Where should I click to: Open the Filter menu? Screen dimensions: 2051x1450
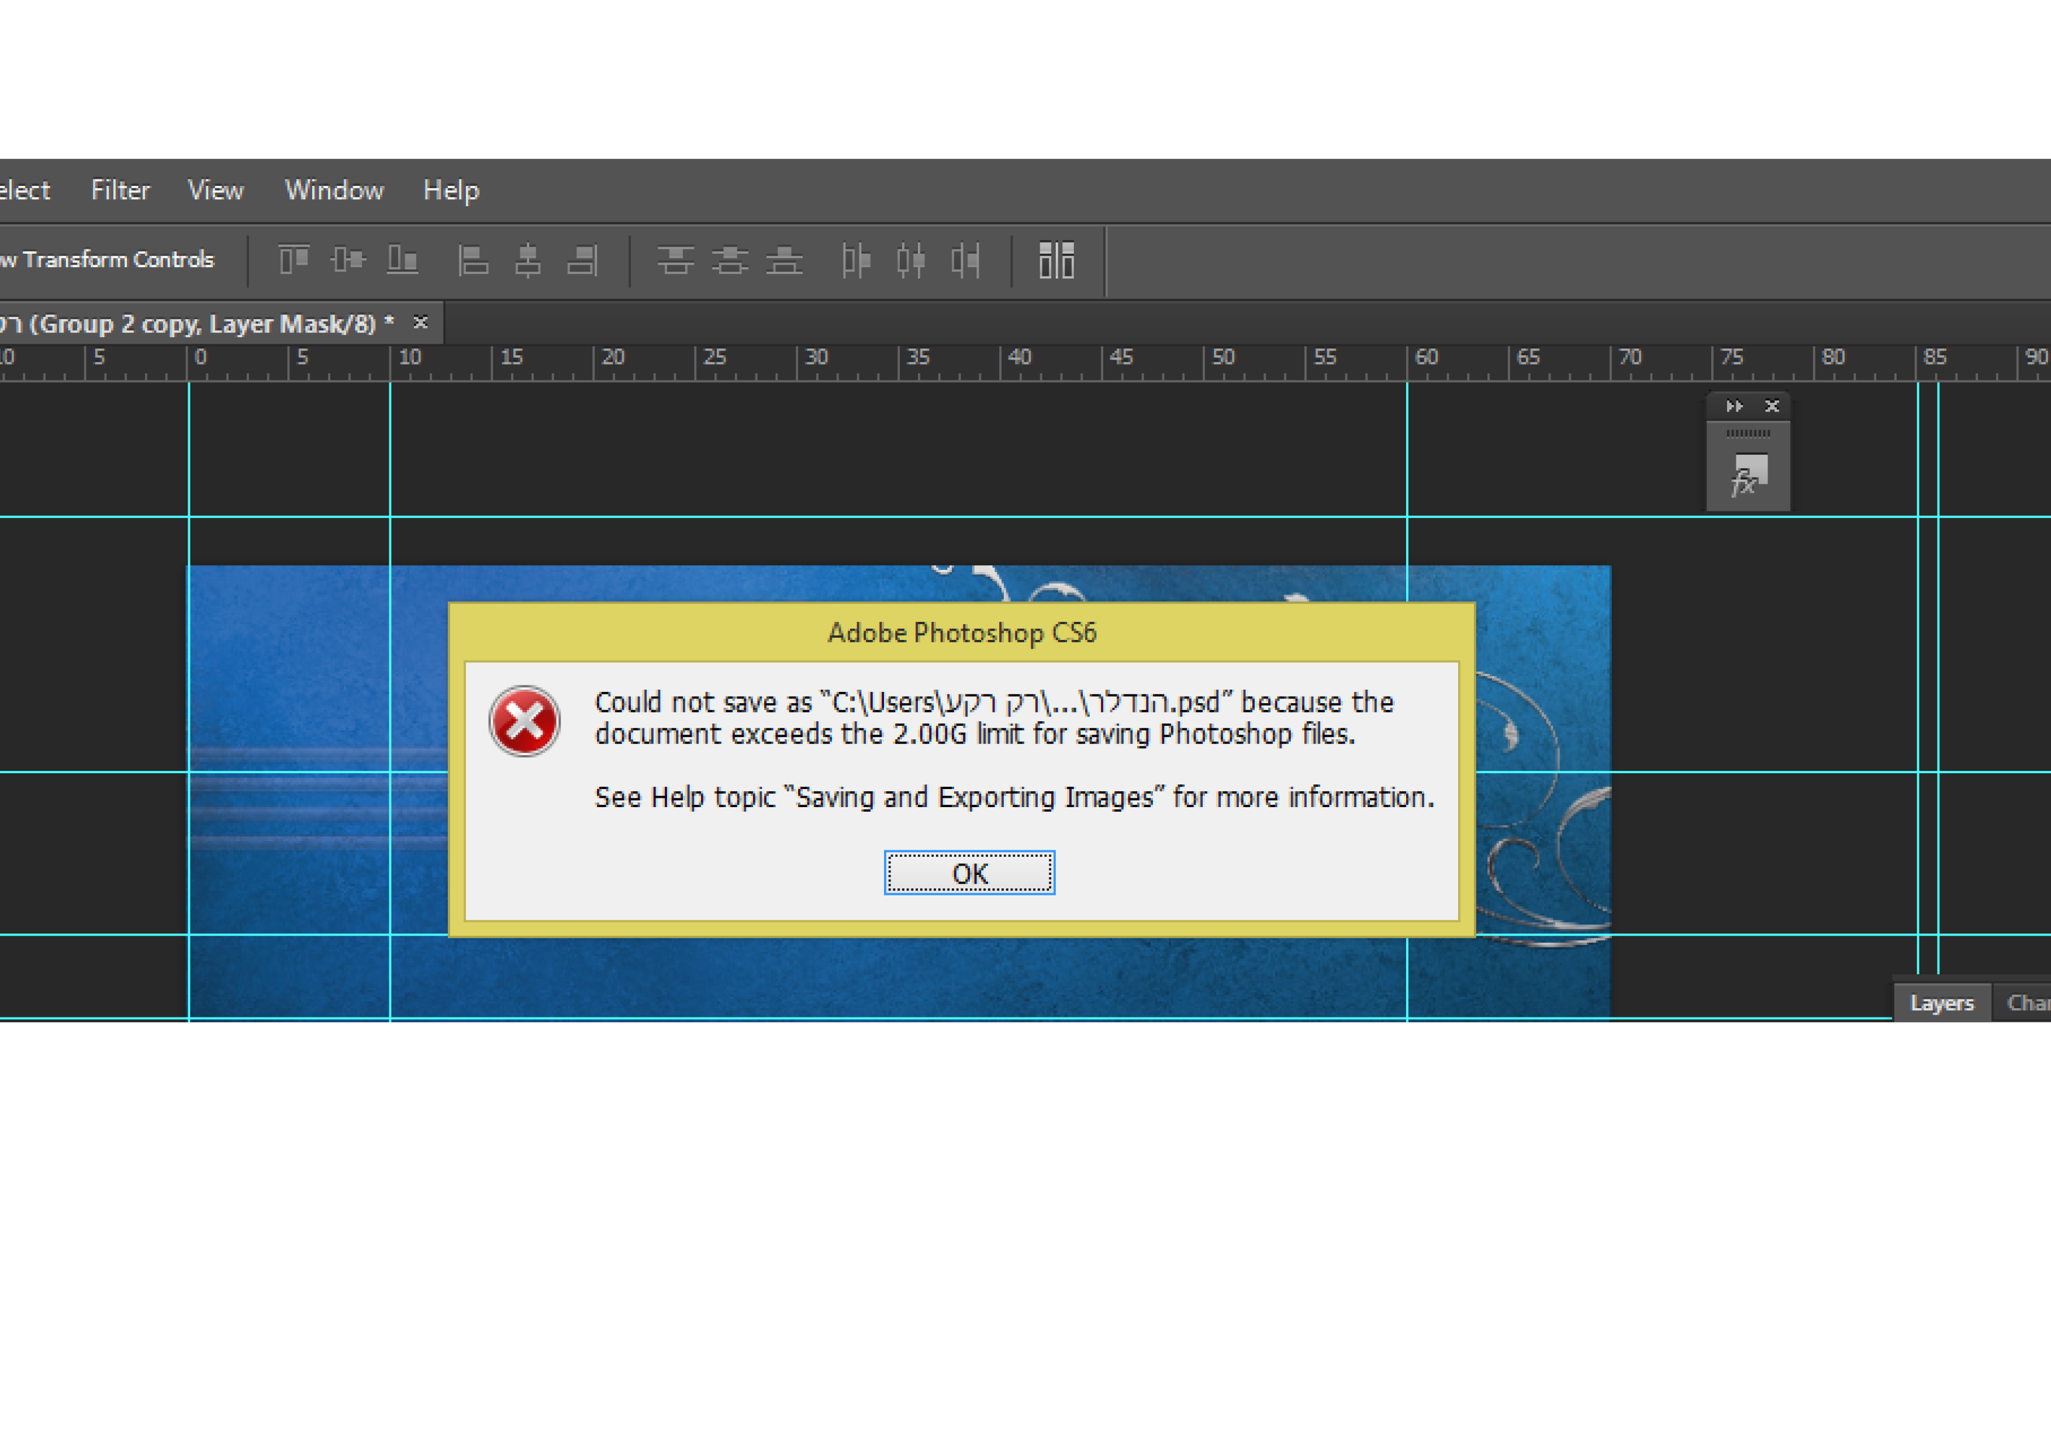[x=120, y=190]
